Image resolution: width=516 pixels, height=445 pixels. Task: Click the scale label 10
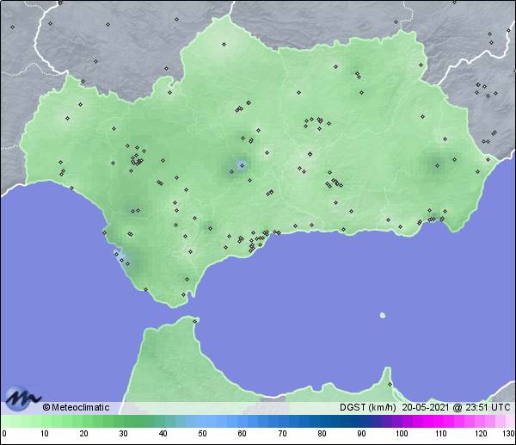[x=45, y=434]
